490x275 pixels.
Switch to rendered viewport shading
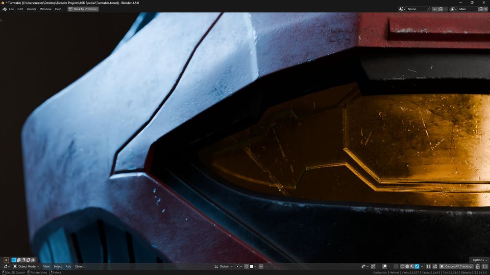coord(417,267)
